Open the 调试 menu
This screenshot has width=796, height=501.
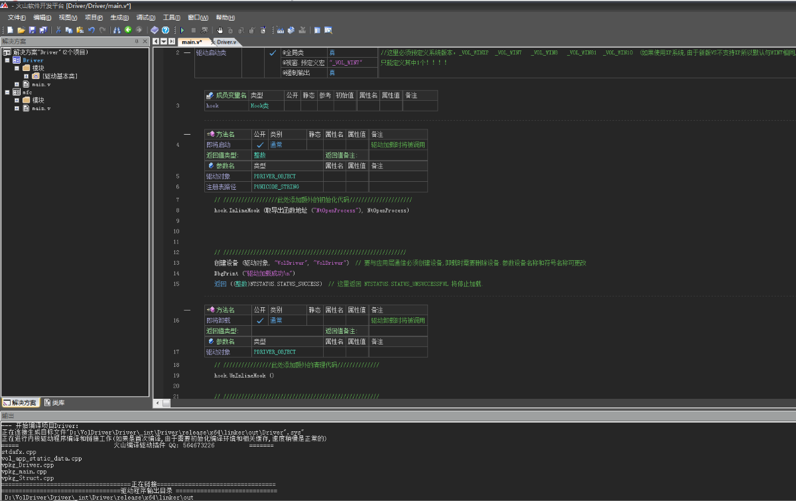146,17
